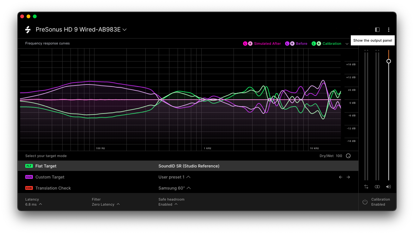The image size is (414, 234).
Task: Click the +18 dB scale label
Action: click(x=351, y=64)
